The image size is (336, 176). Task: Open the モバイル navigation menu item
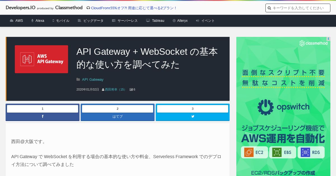point(63,21)
